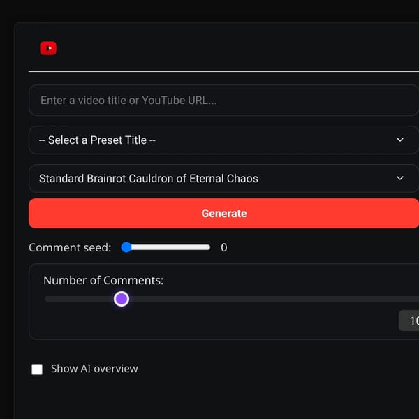
Task: Click the Number of Comments label
Action: (x=103, y=280)
